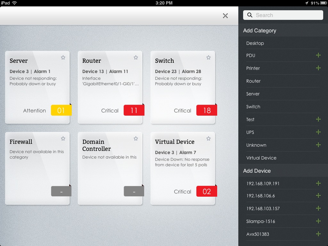
Task: Star the Firewall category card
Action: click(63, 138)
